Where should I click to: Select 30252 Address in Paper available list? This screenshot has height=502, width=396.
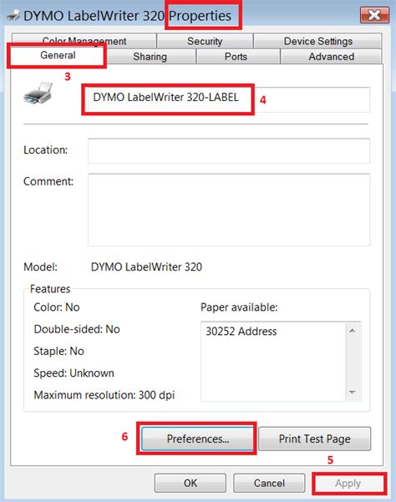click(x=241, y=331)
